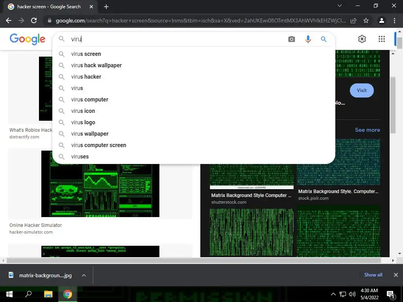Open the Matrix Background Style. Computer… title on pixlr
Viewport: 403px width, 302px height.
tap(338, 192)
